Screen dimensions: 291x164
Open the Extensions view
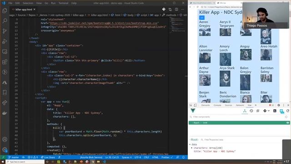(x=5, y=62)
